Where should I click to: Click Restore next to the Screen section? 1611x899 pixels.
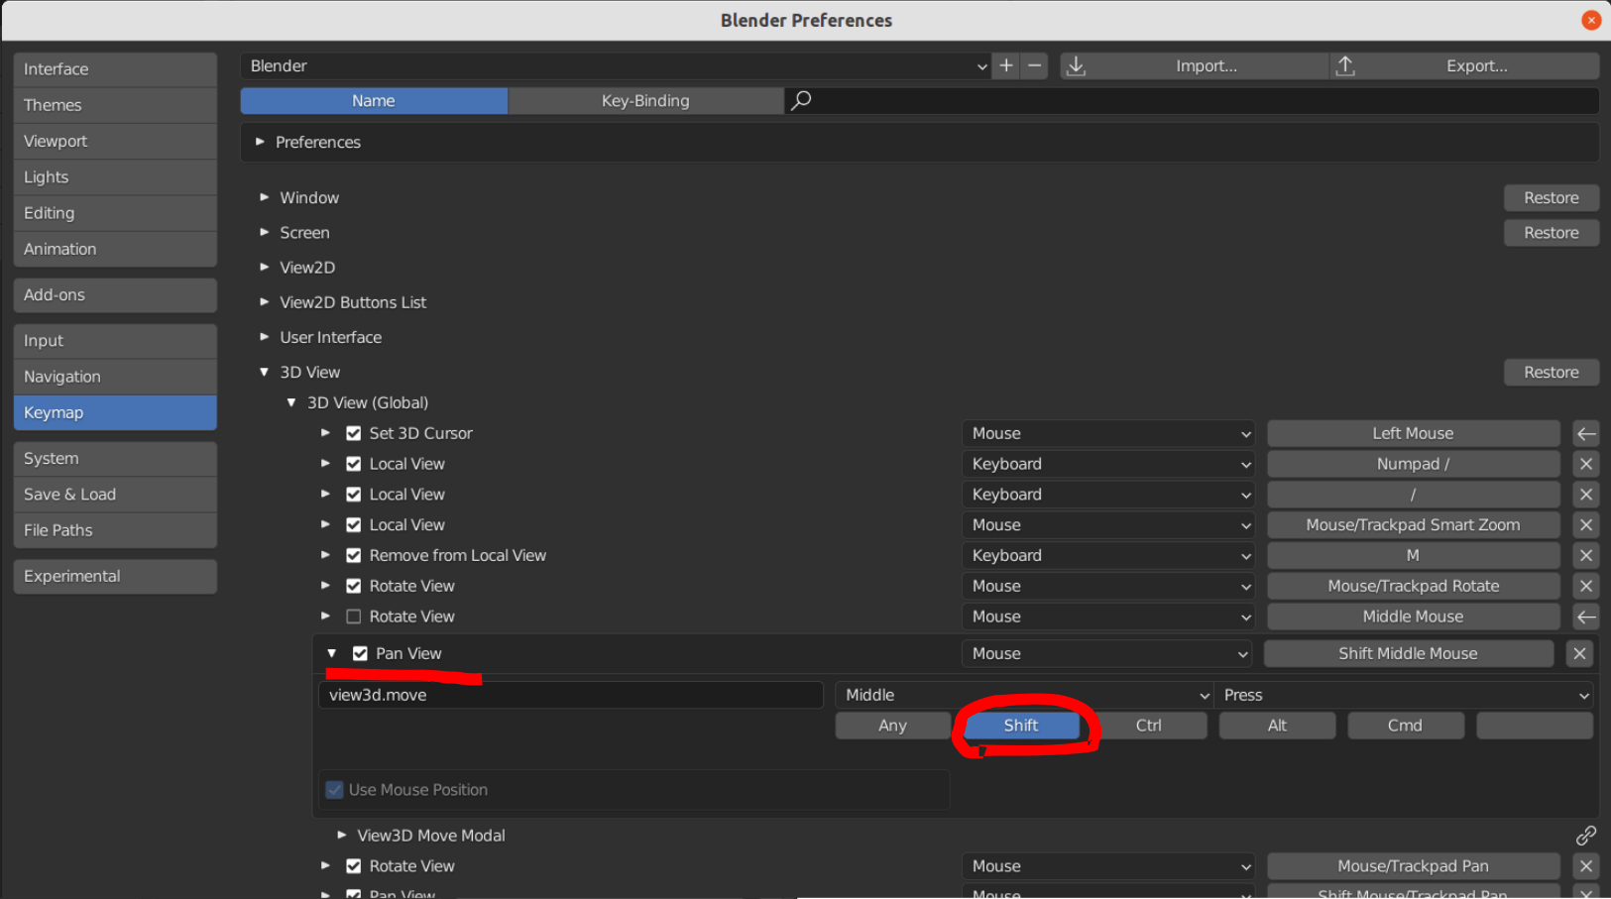tap(1551, 232)
